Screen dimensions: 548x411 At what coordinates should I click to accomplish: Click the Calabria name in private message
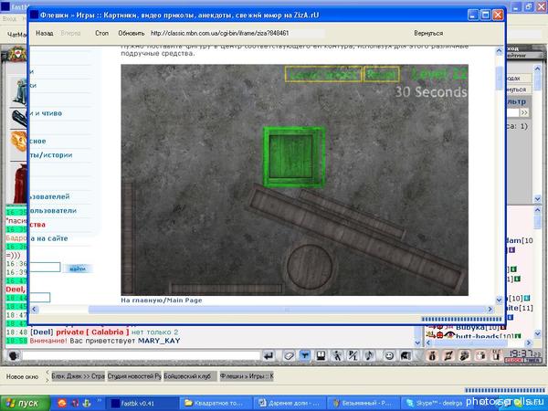click(x=107, y=332)
